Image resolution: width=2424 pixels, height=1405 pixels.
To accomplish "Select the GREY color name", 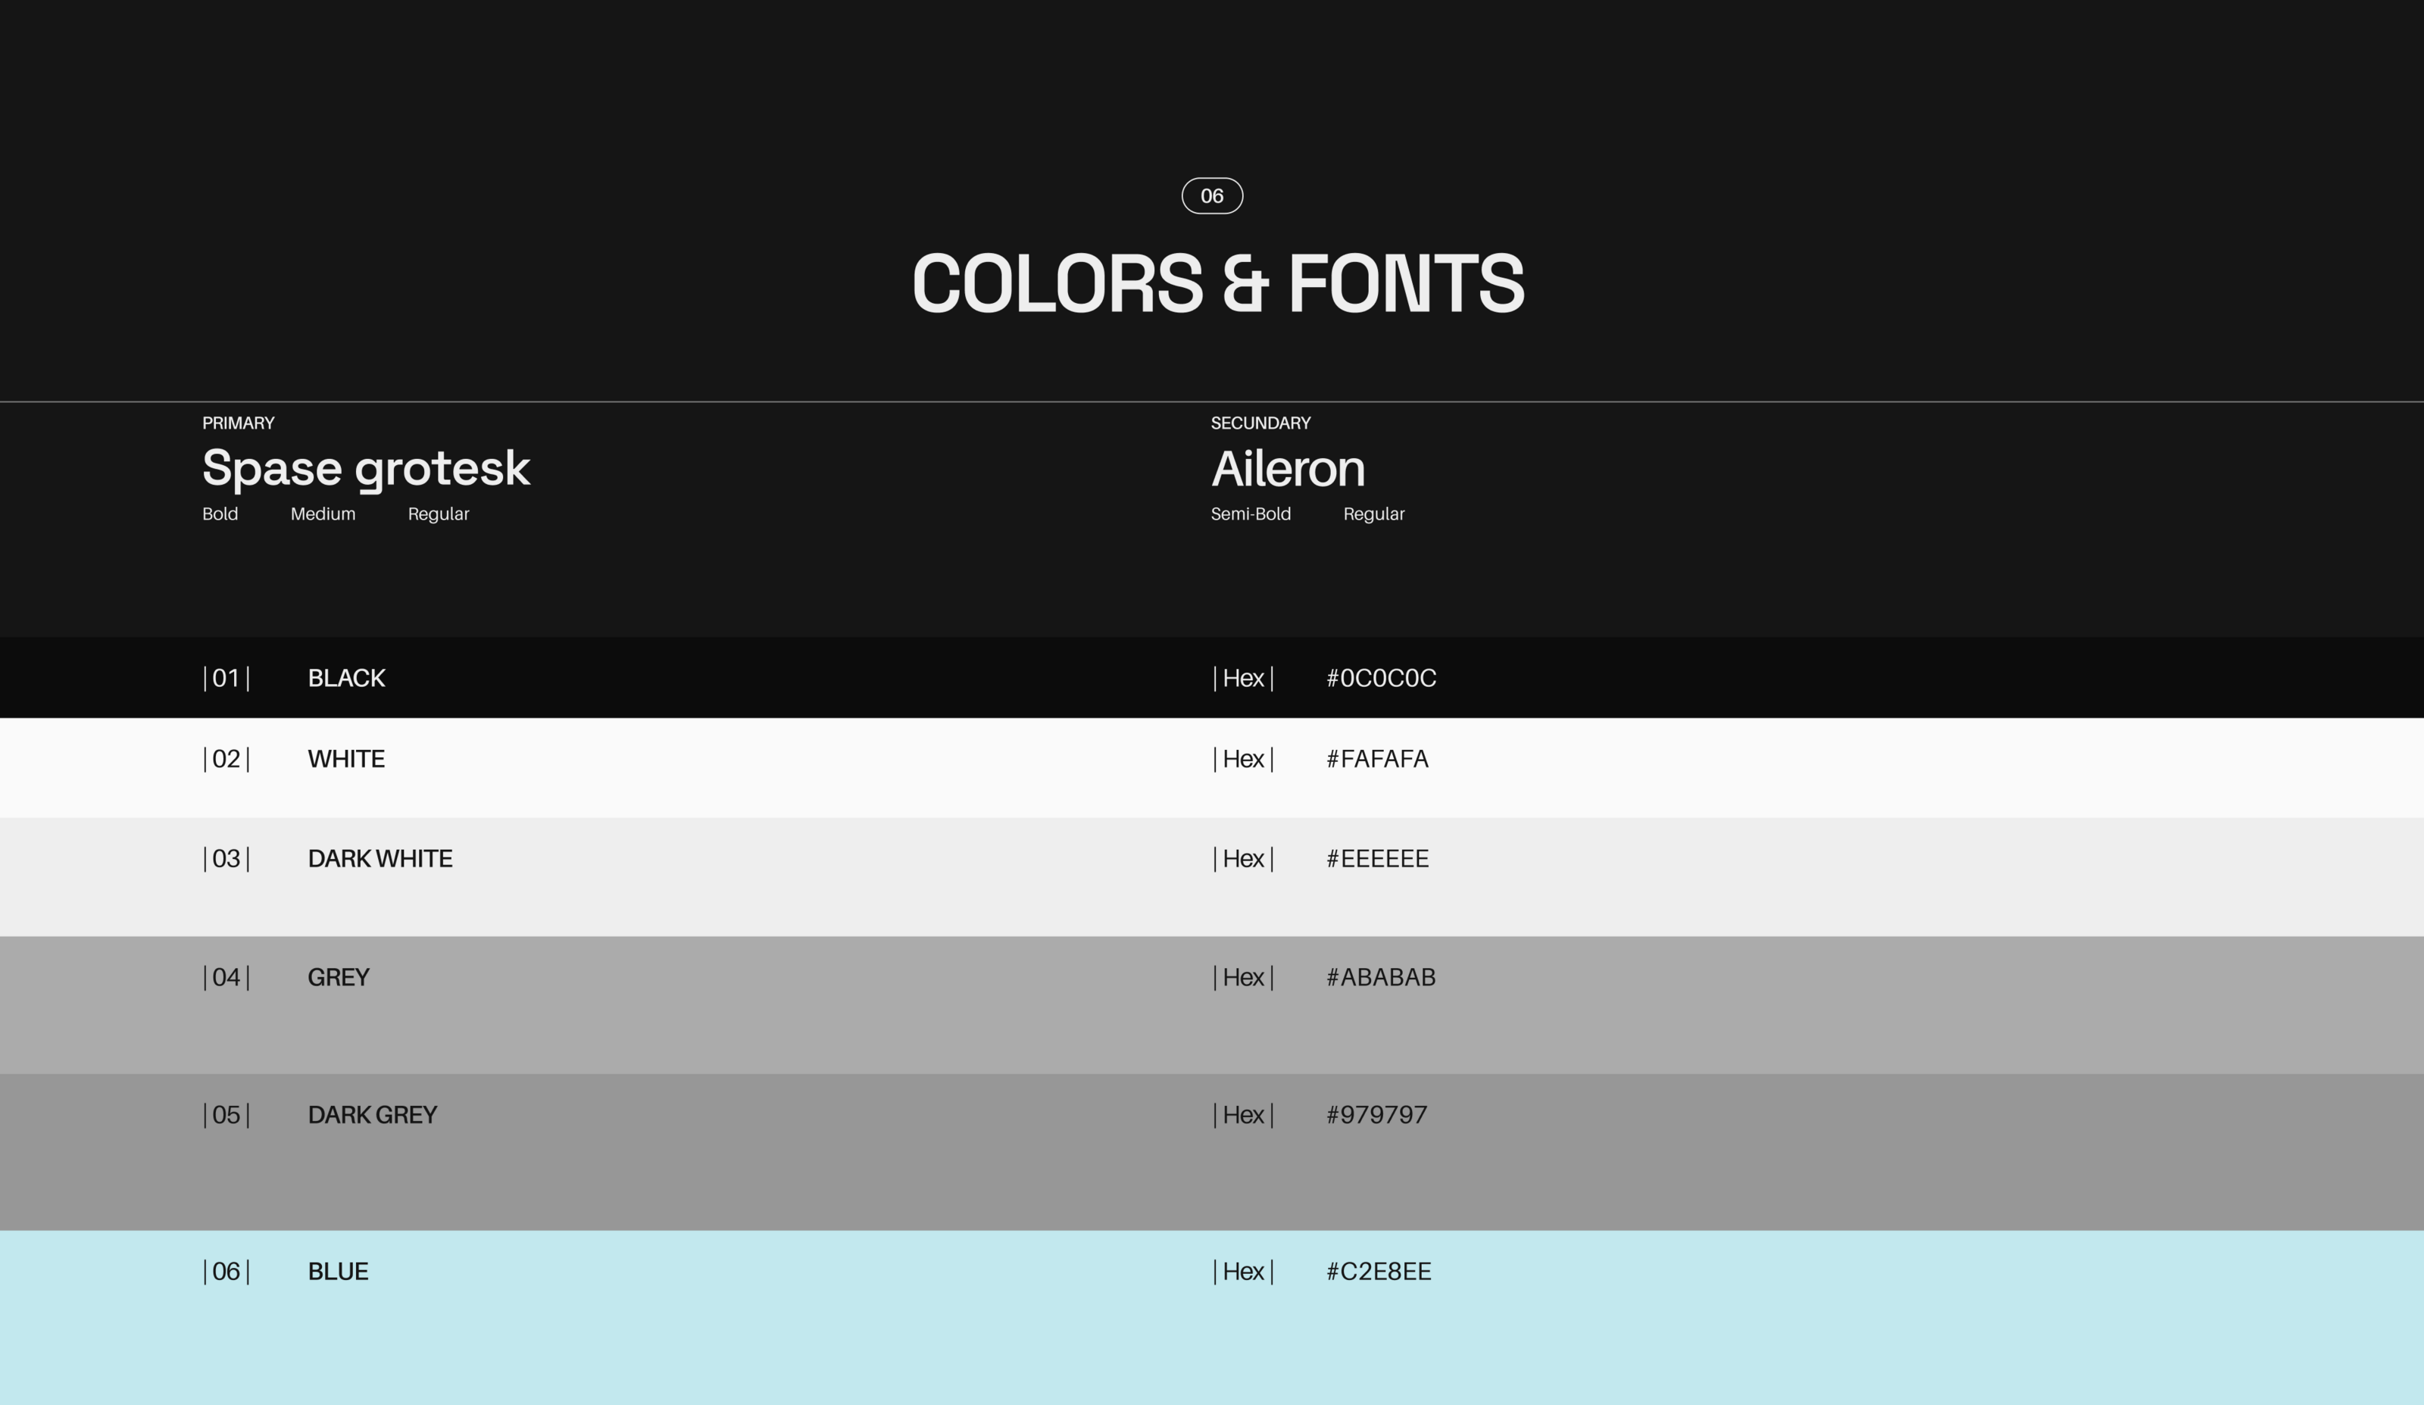I will pyautogui.click(x=339, y=978).
